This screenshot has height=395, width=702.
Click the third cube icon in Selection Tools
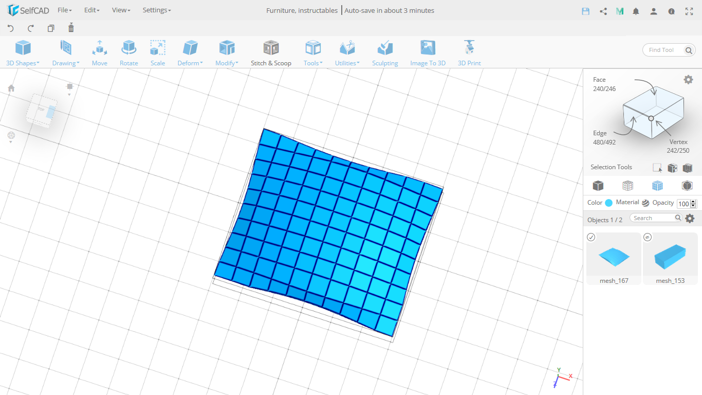pyautogui.click(x=688, y=168)
